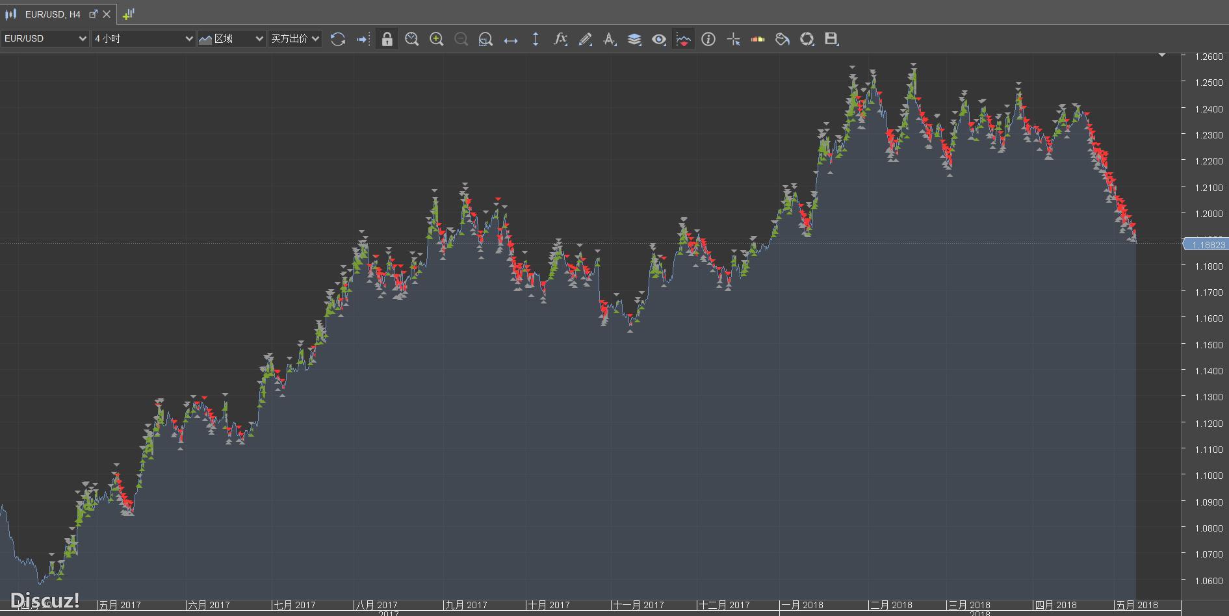Viewport: 1229px width, 616px height.
Task: Toggle the eye visibility icon
Action: pos(659,39)
